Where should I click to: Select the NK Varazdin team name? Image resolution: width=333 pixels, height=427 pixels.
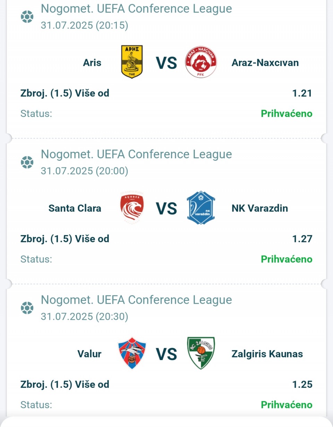tap(260, 208)
